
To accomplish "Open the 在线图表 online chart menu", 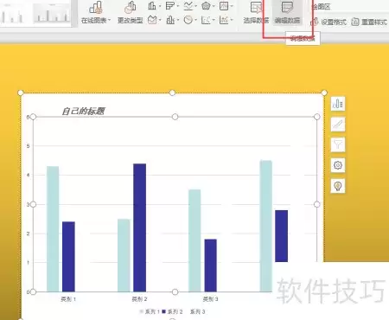I will coord(96,12).
